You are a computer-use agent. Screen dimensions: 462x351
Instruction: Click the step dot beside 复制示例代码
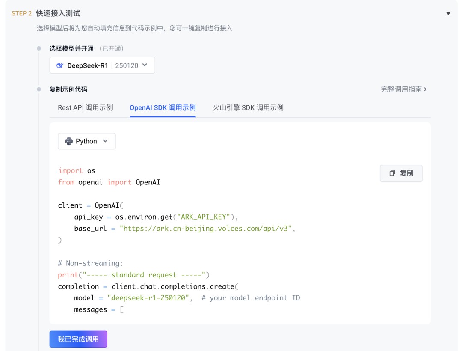pyautogui.click(x=39, y=89)
